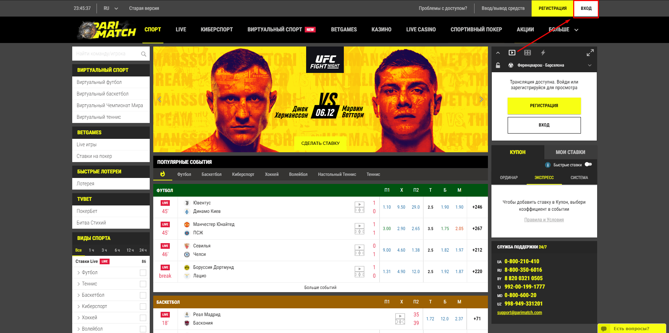Click the Ювентус club crest
The image size is (669, 333).
[187, 203]
